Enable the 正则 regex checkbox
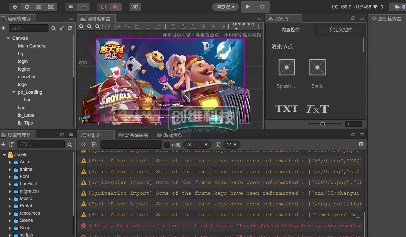 coord(167,145)
